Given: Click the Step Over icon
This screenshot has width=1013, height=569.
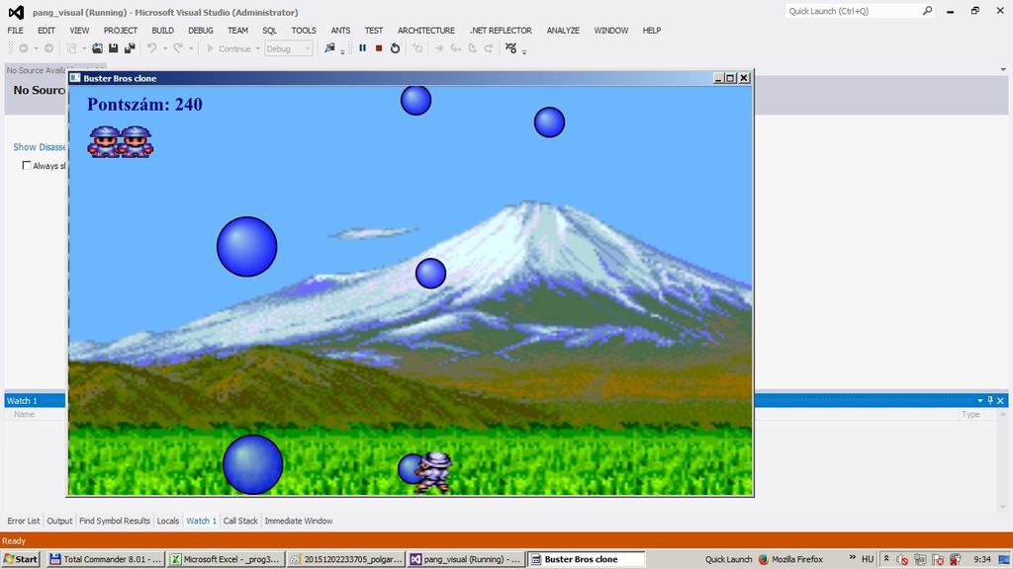Looking at the screenshot, I should click(x=472, y=48).
